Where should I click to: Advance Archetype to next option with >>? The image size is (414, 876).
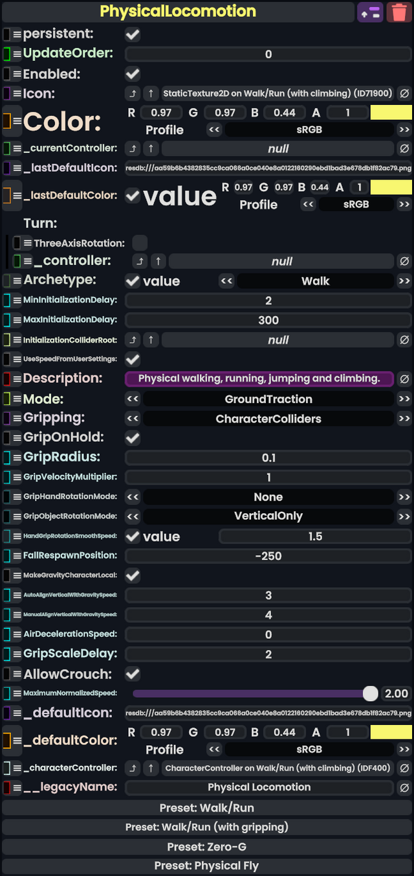(x=404, y=281)
